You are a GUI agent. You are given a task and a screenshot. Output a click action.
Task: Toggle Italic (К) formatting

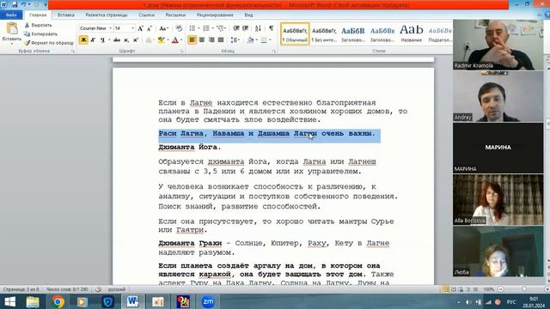point(93,40)
